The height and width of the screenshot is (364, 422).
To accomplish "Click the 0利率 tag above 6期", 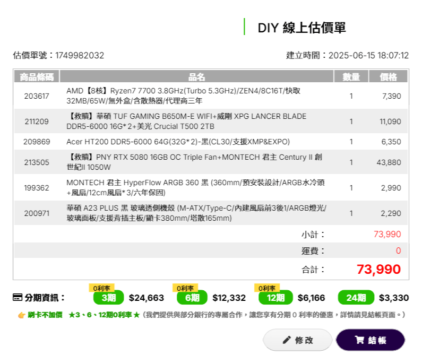I will (185, 288).
